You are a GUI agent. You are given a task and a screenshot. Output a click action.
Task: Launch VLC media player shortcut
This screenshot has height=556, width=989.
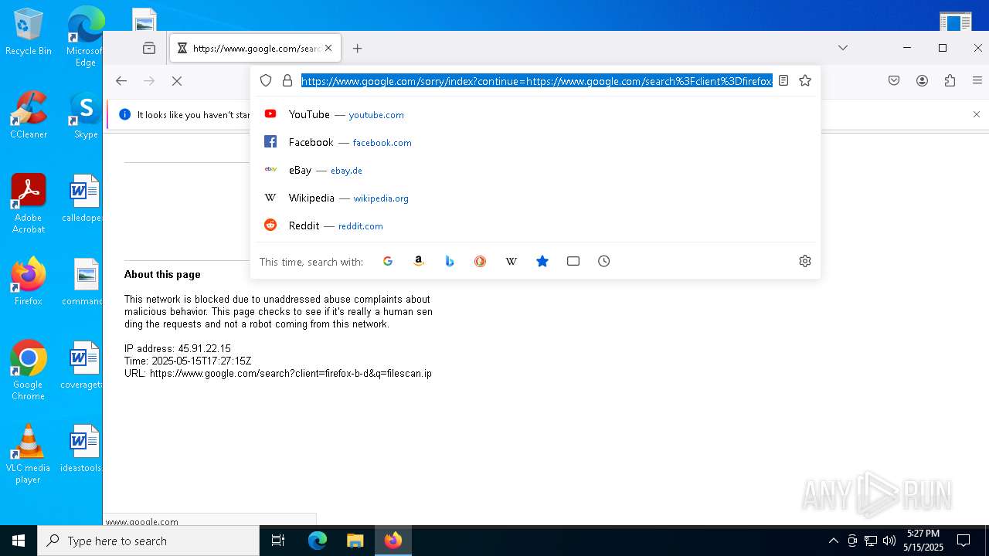pyautogui.click(x=29, y=454)
